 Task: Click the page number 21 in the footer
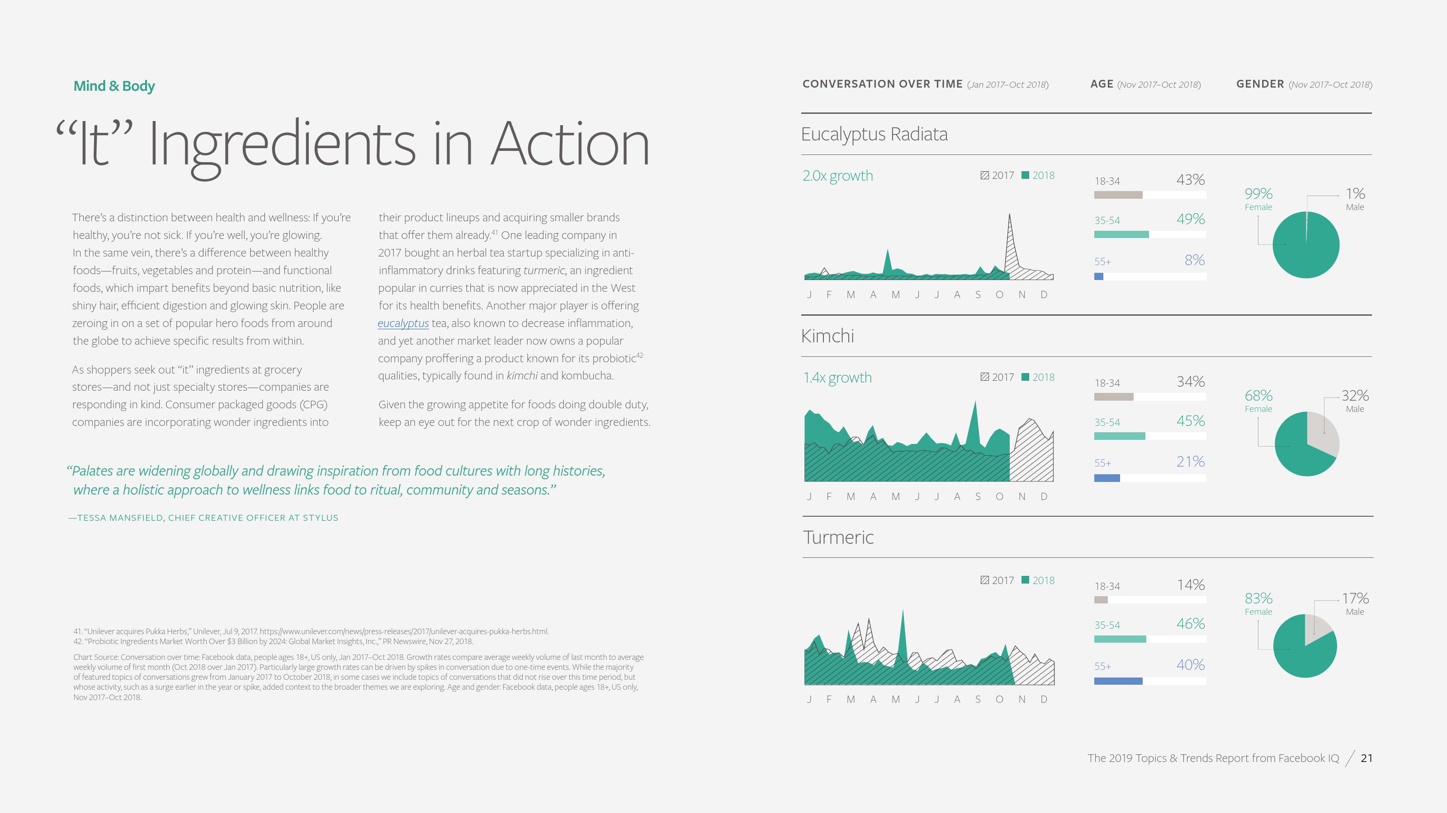[1366, 758]
